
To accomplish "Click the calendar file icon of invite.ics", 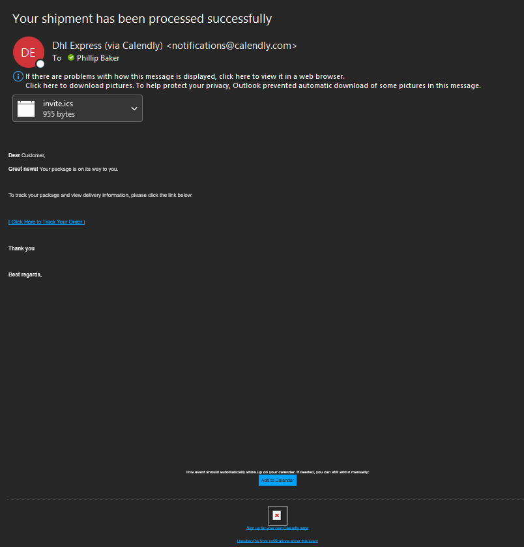I will click(26, 108).
